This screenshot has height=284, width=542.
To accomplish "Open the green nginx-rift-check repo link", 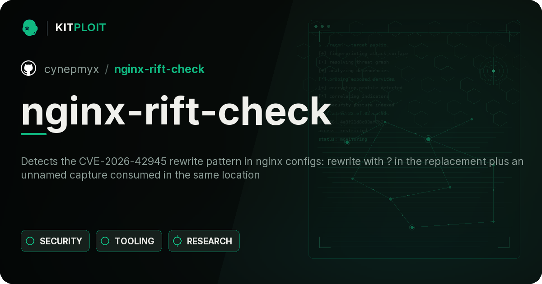I will click(x=159, y=69).
